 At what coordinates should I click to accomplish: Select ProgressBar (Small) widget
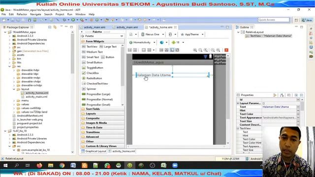click(x=96, y=105)
